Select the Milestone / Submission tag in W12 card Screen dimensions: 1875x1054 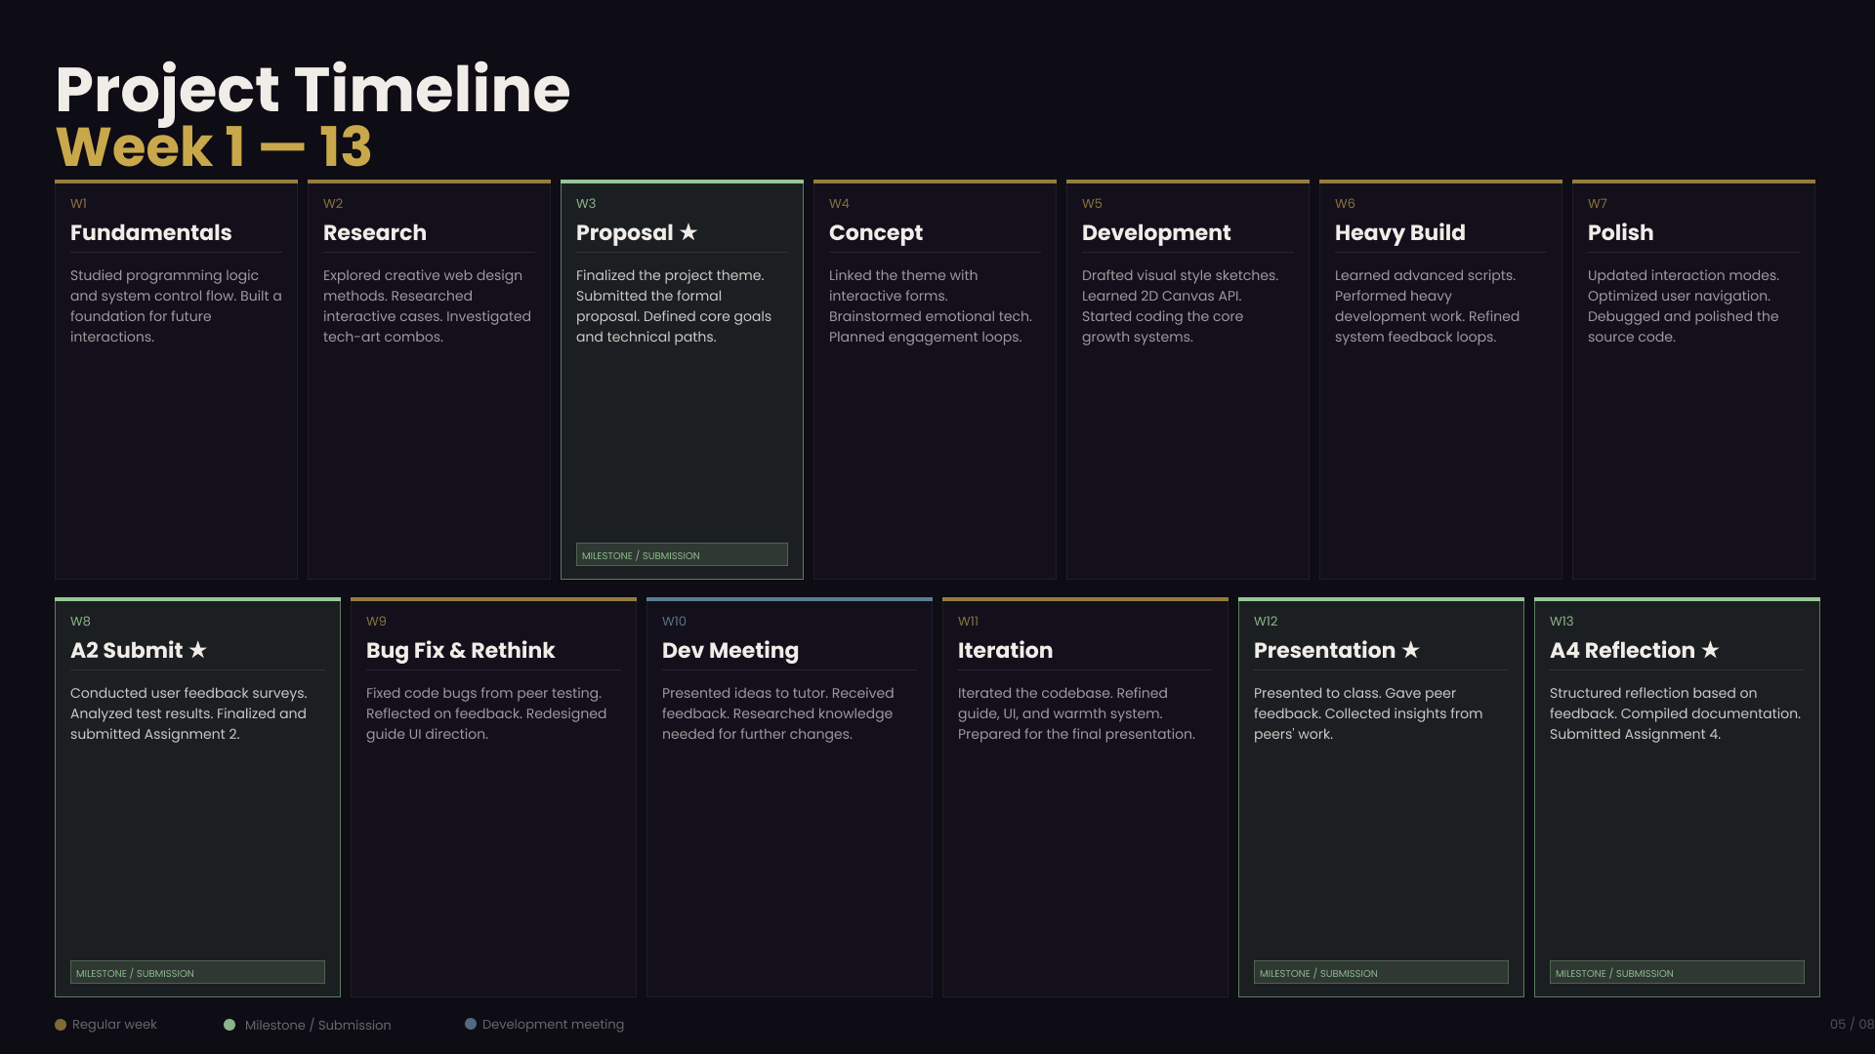click(x=1381, y=973)
